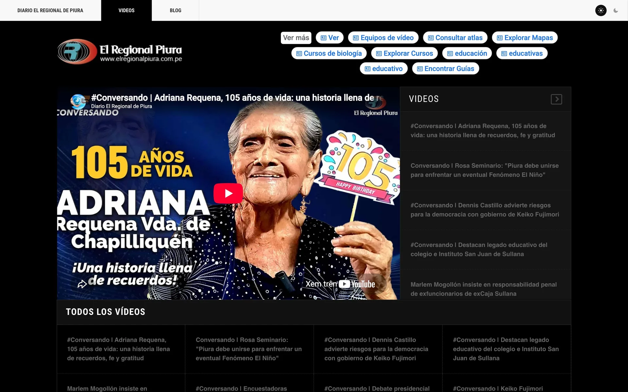Open Cursos de biología link
The width and height of the screenshot is (628, 392).
coord(329,53)
